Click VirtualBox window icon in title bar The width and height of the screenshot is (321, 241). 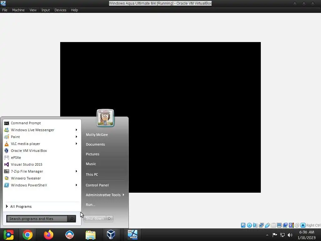click(3, 3)
